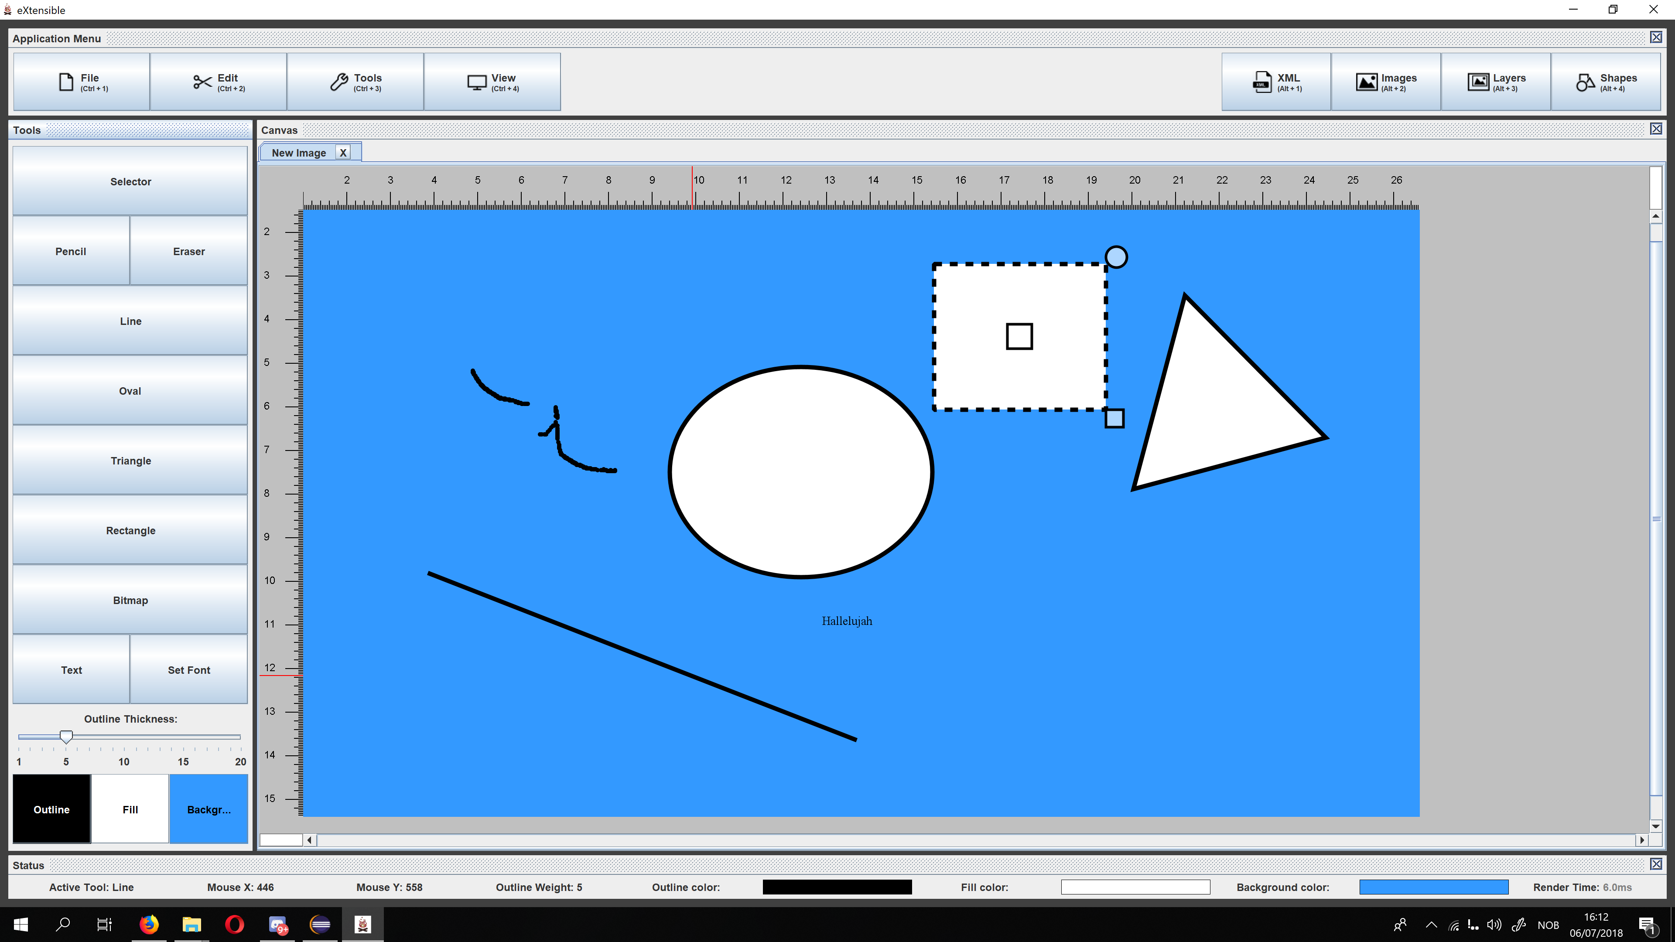Image resolution: width=1675 pixels, height=942 pixels.
Task: Open Firefox from the Windows taskbar
Action: click(149, 924)
